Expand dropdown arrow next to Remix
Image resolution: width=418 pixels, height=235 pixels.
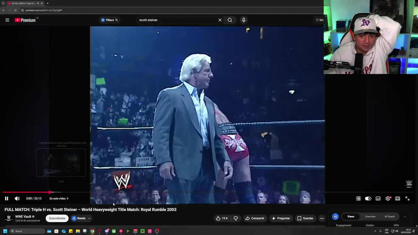point(89,218)
